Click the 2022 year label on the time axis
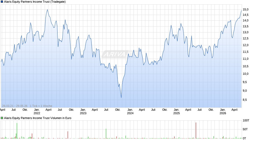 coord(37,113)
